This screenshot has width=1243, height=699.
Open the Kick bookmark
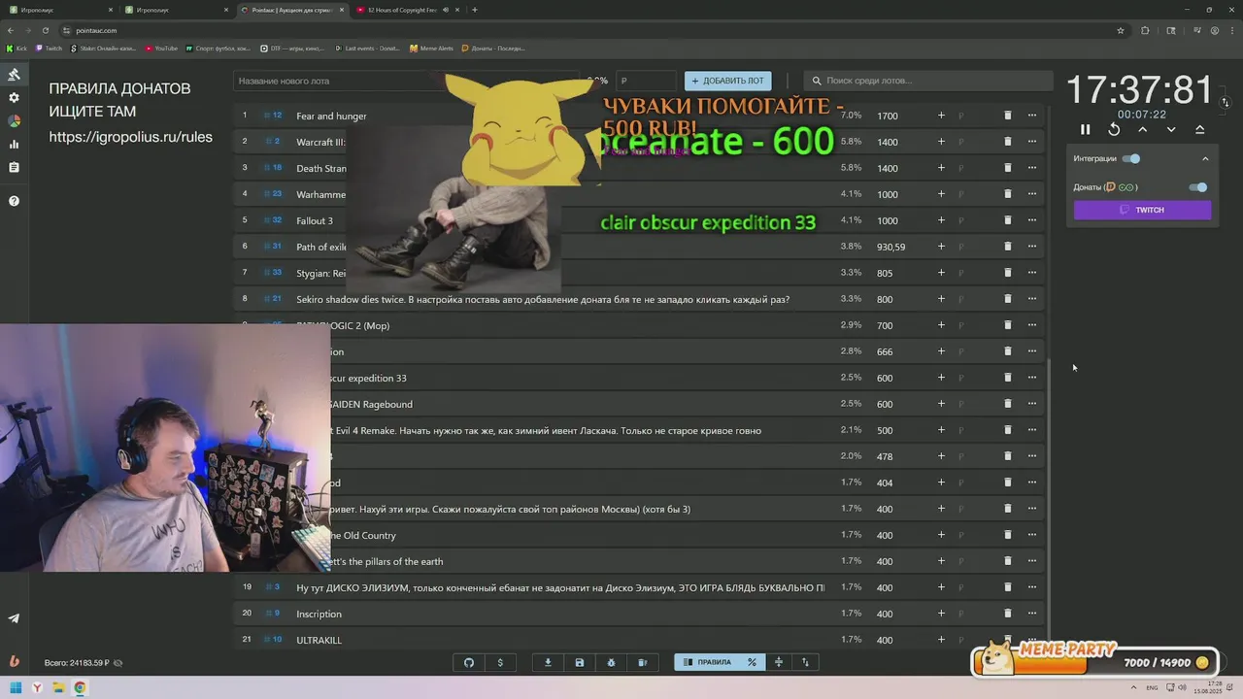17,48
